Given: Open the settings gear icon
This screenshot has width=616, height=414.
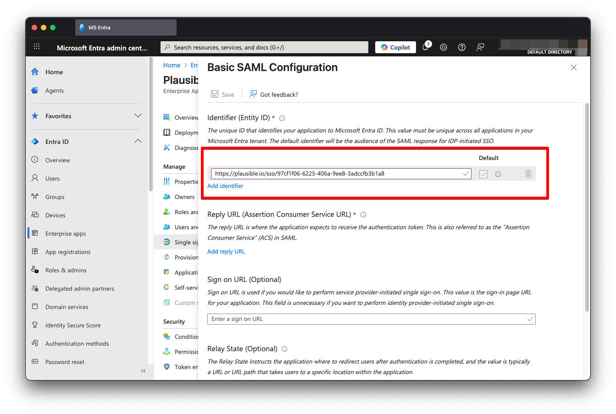Looking at the screenshot, I should coord(443,47).
